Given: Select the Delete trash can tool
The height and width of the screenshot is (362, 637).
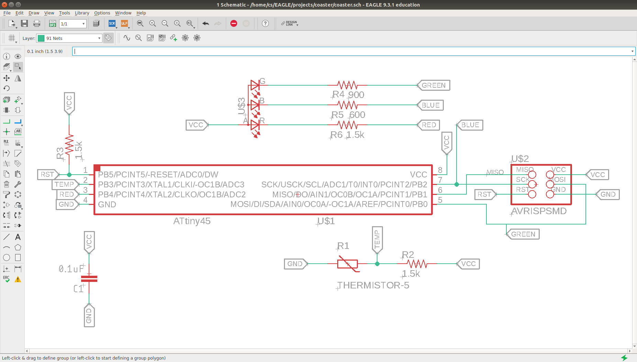Looking at the screenshot, I should click(x=7, y=184).
